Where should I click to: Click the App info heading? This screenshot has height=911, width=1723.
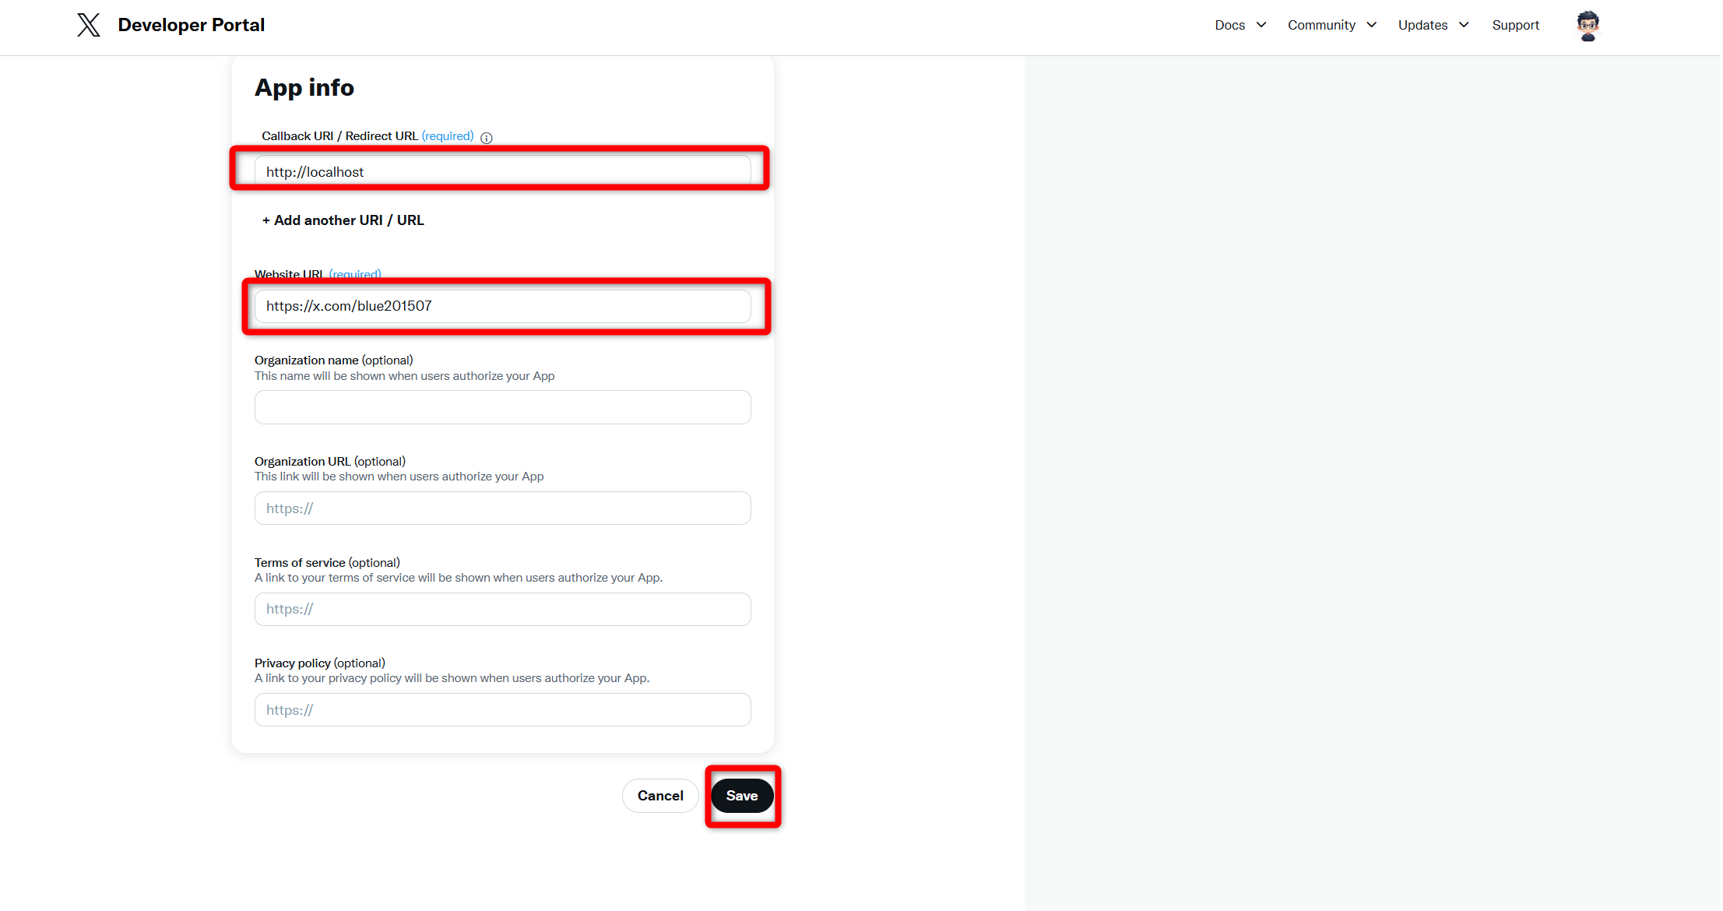(304, 88)
